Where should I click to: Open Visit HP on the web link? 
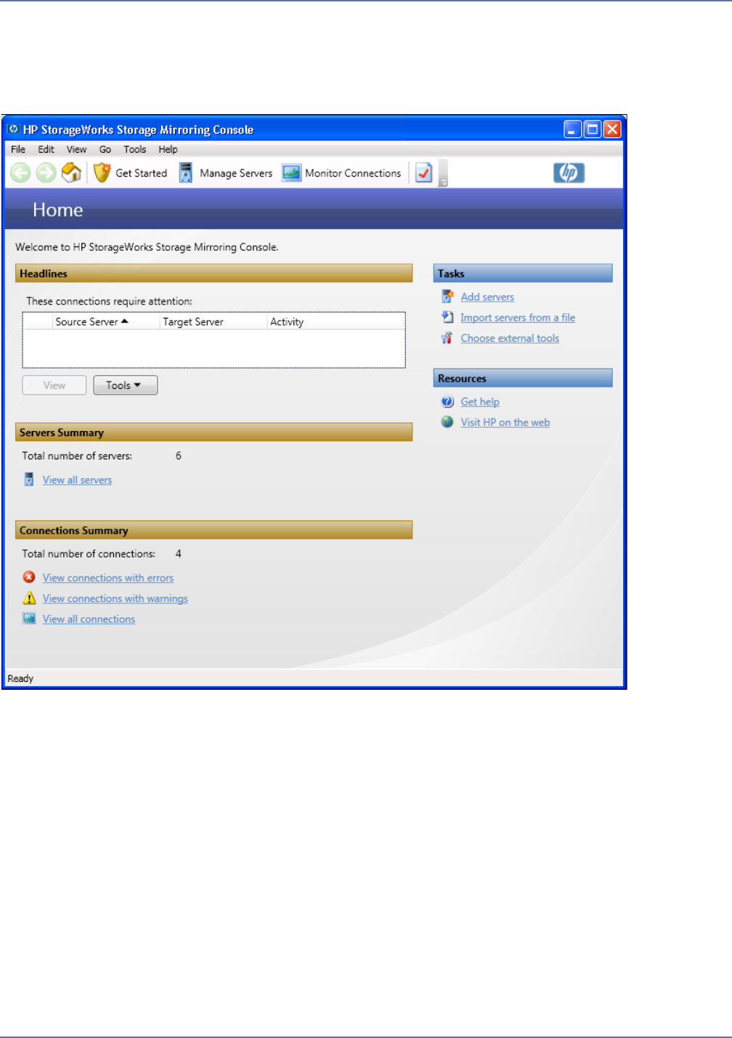point(505,422)
